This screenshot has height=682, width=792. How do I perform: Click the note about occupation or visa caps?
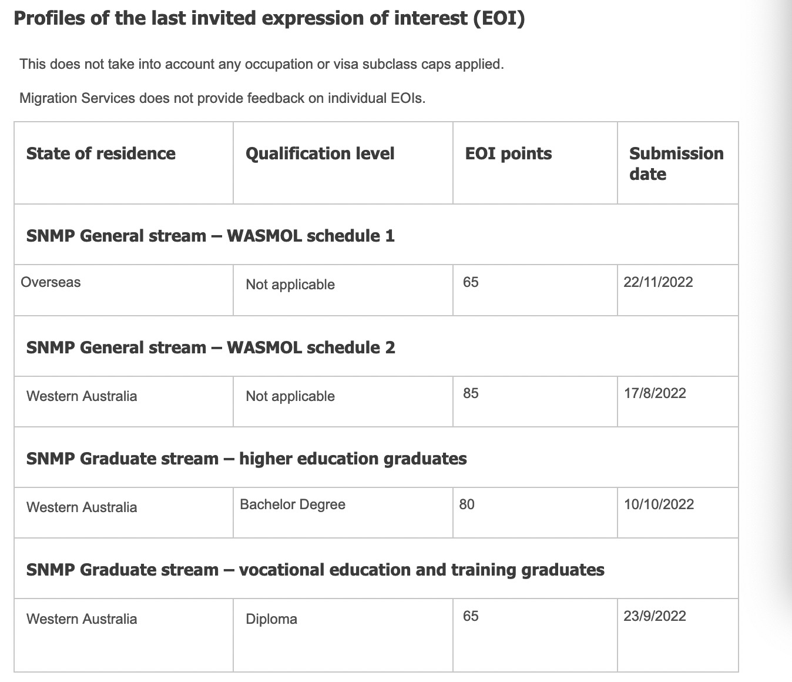261,64
